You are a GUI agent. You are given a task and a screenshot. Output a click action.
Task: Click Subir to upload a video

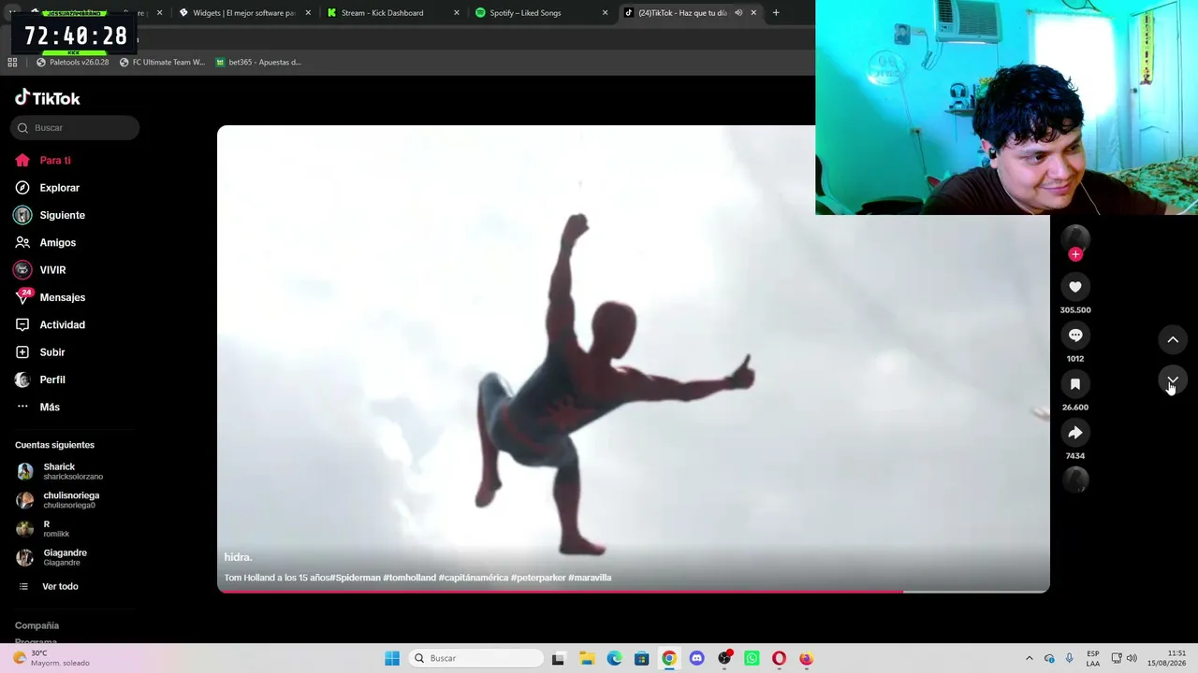pyautogui.click(x=40, y=352)
